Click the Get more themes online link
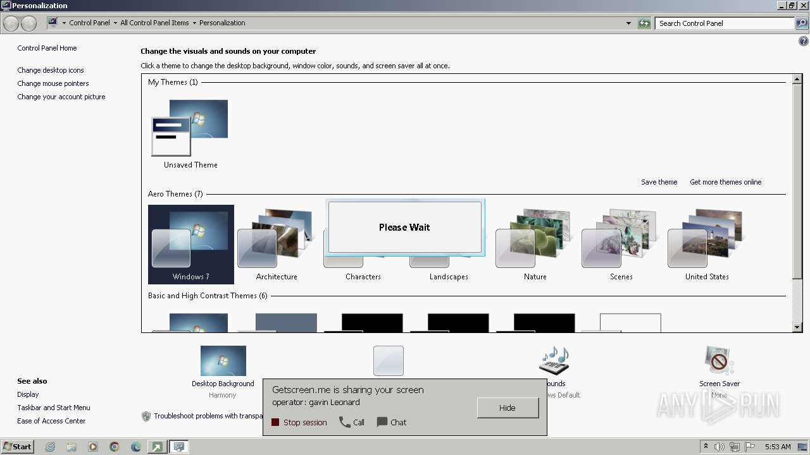Screen dimensions: 810x455 (725, 182)
